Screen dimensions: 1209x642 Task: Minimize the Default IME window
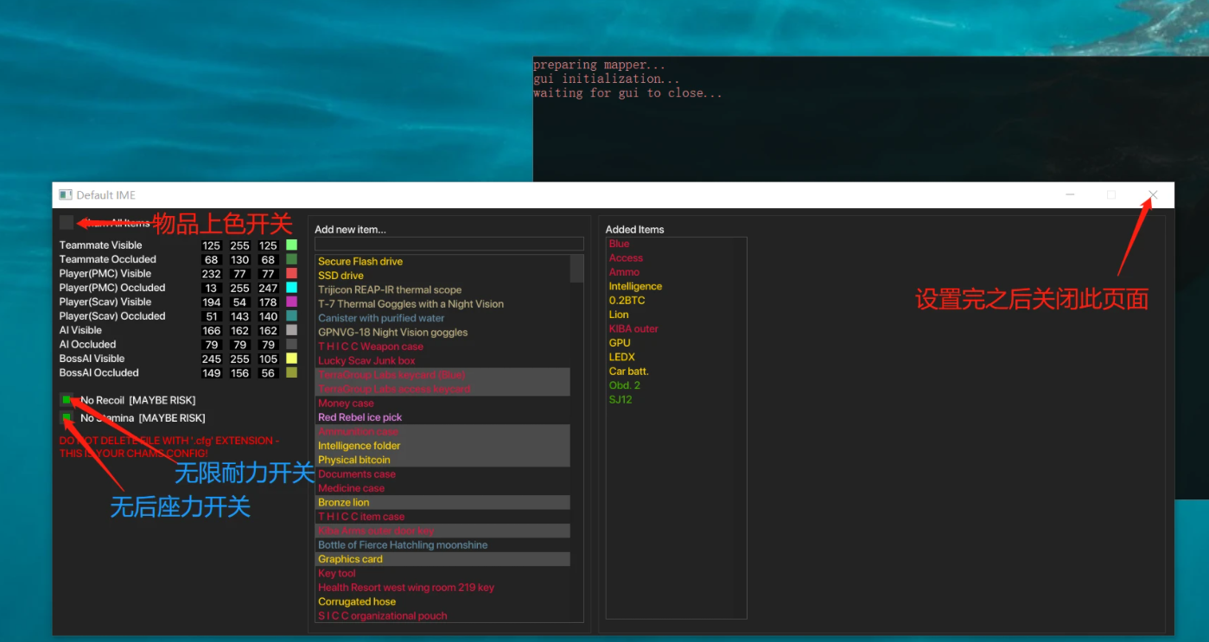(x=1070, y=195)
